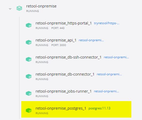Open the db-connector_1 image link
142x120 pixels.
(109, 74)
